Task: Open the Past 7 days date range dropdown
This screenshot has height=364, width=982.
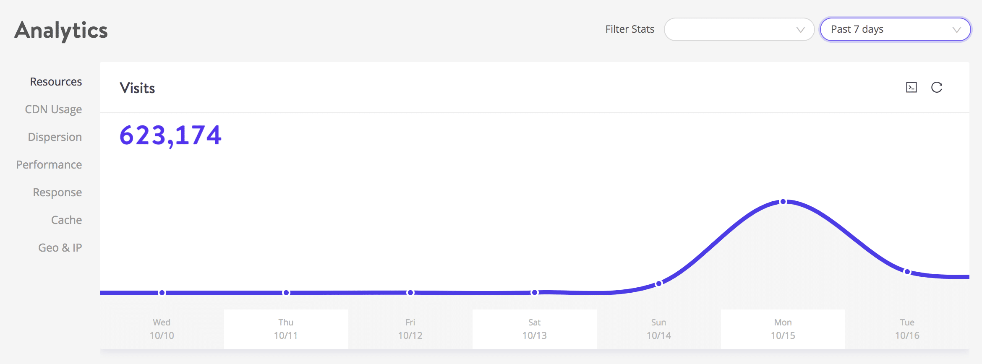Action: point(895,29)
